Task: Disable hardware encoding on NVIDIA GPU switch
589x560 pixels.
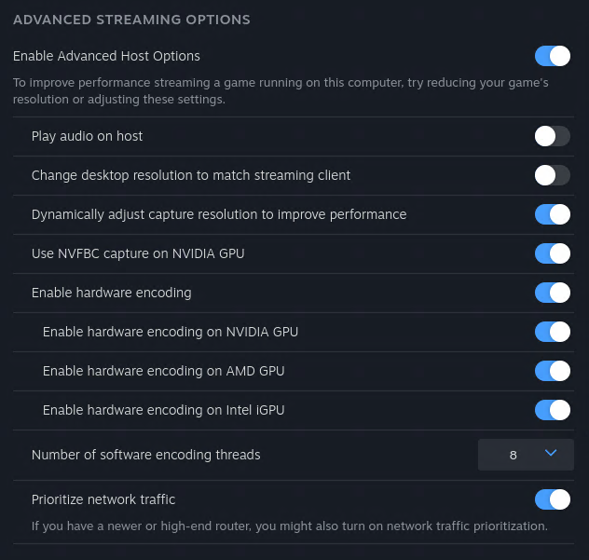Action: (x=552, y=332)
